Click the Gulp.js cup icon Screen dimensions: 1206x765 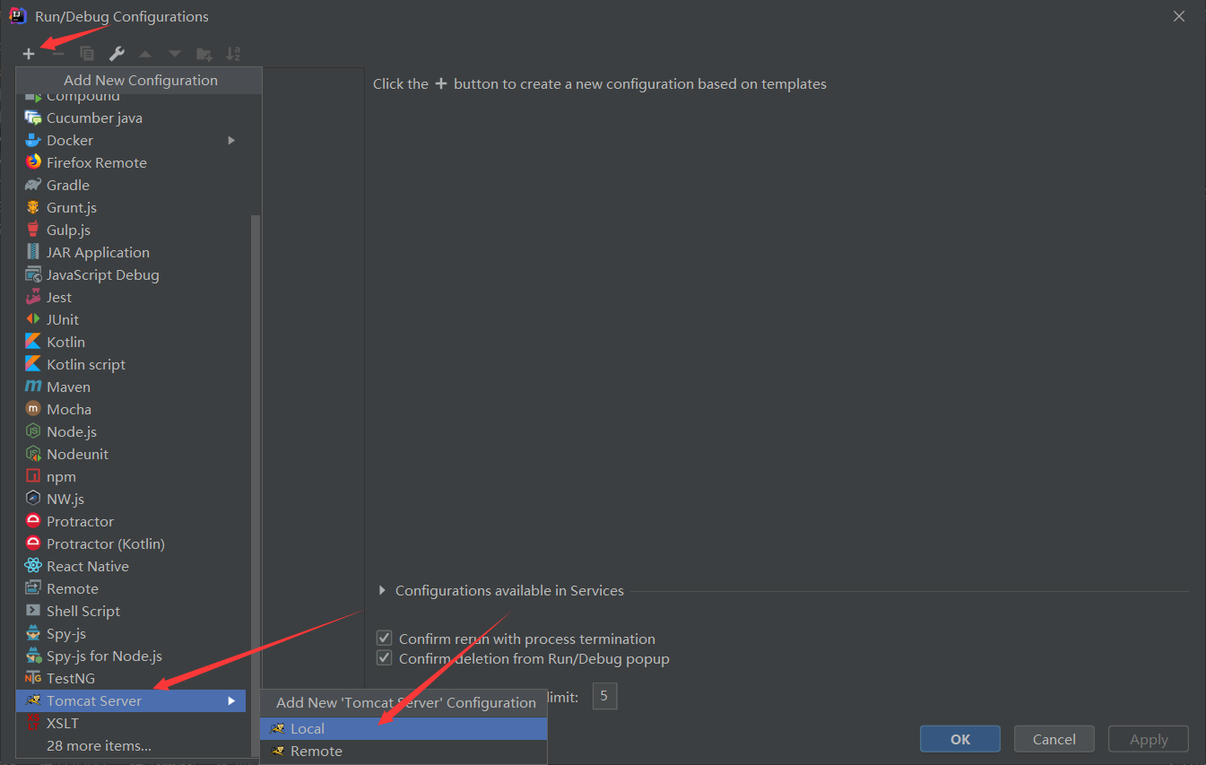pyautogui.click(x=33, y=230)
